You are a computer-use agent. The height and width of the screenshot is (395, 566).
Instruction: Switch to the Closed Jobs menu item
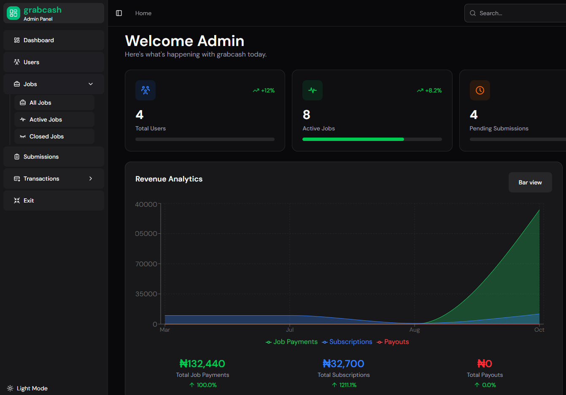(x=46, y=136)
